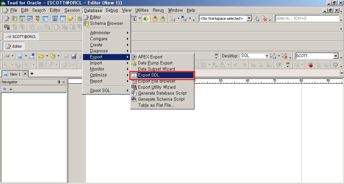Open Schema Browser from Database menu
344x184 pixels.
point(106,23)
